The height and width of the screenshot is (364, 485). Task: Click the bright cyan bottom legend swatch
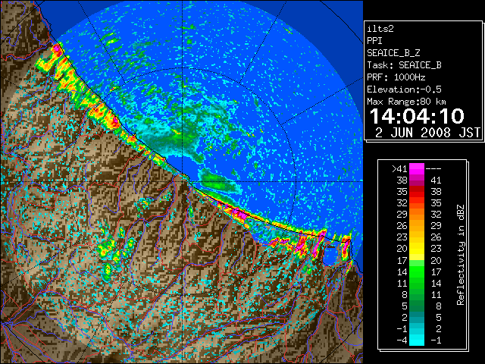point(417,340)
